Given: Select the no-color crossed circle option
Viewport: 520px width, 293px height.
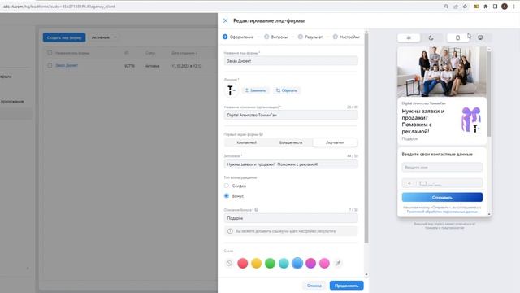Looking at the screenshot, I should pos(229,263).
